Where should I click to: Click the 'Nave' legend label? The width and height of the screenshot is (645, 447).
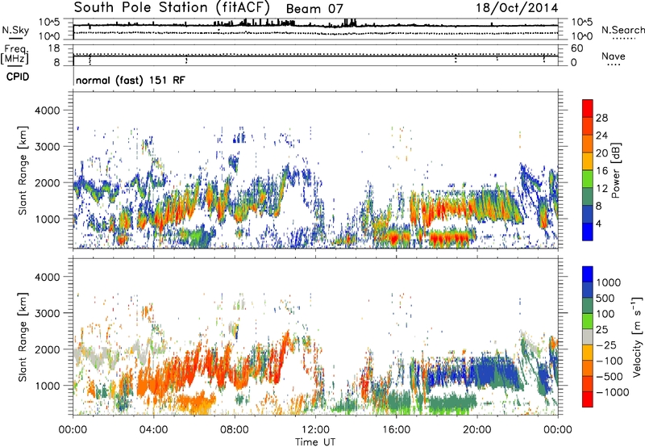pyautogui.click(x=614, y=56)
